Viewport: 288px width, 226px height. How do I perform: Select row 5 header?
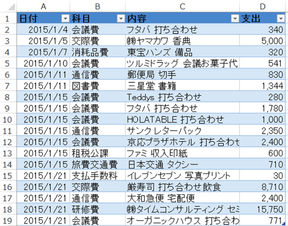[7, 63]
